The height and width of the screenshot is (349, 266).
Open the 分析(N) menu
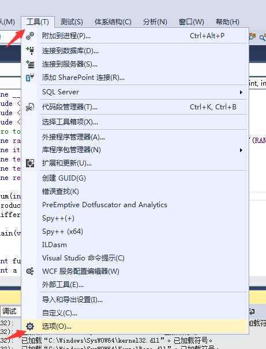pyautogui.click(x=155, y=22)
